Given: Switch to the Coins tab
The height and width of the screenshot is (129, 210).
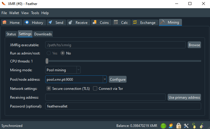Looking at the screenshot, I should click(x=101, y=22).
